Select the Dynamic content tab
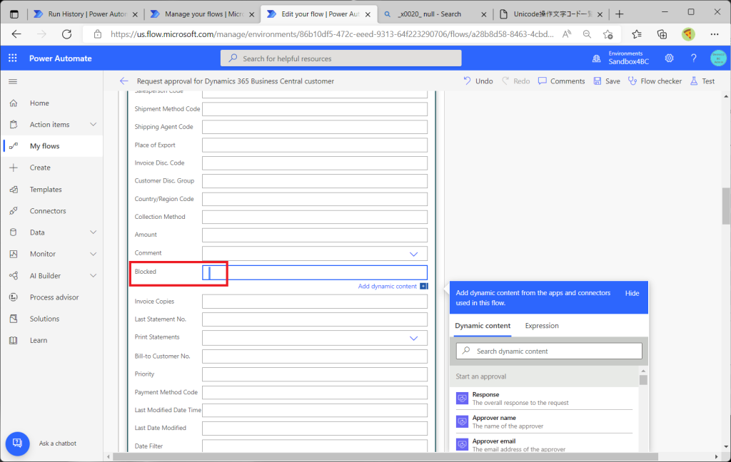This screenshot has width=731, height=462. pos(483,326)
